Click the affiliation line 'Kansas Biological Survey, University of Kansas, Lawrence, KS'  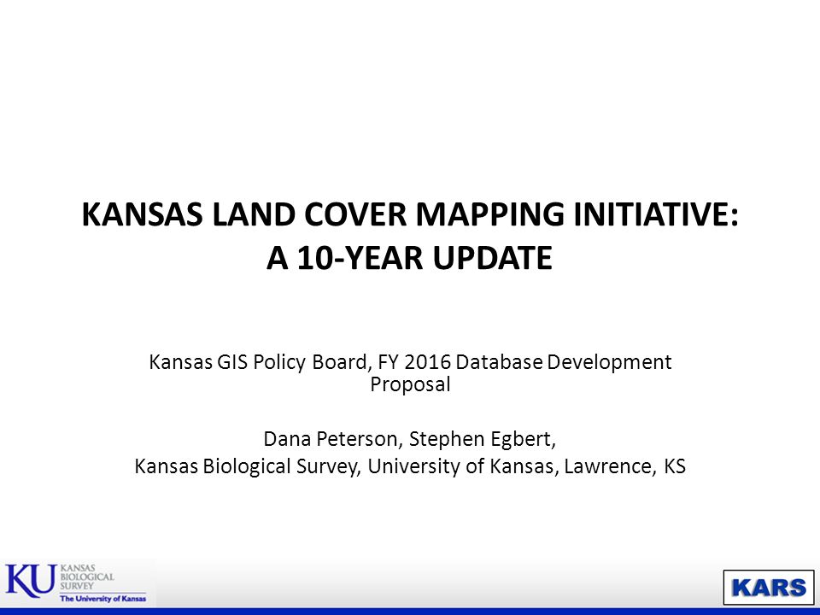pos(410,466)
